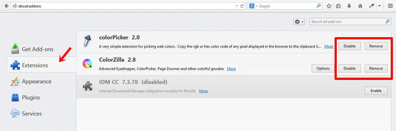Open the More link for colorPicker

pyautogui.click(x=329, y=46)
